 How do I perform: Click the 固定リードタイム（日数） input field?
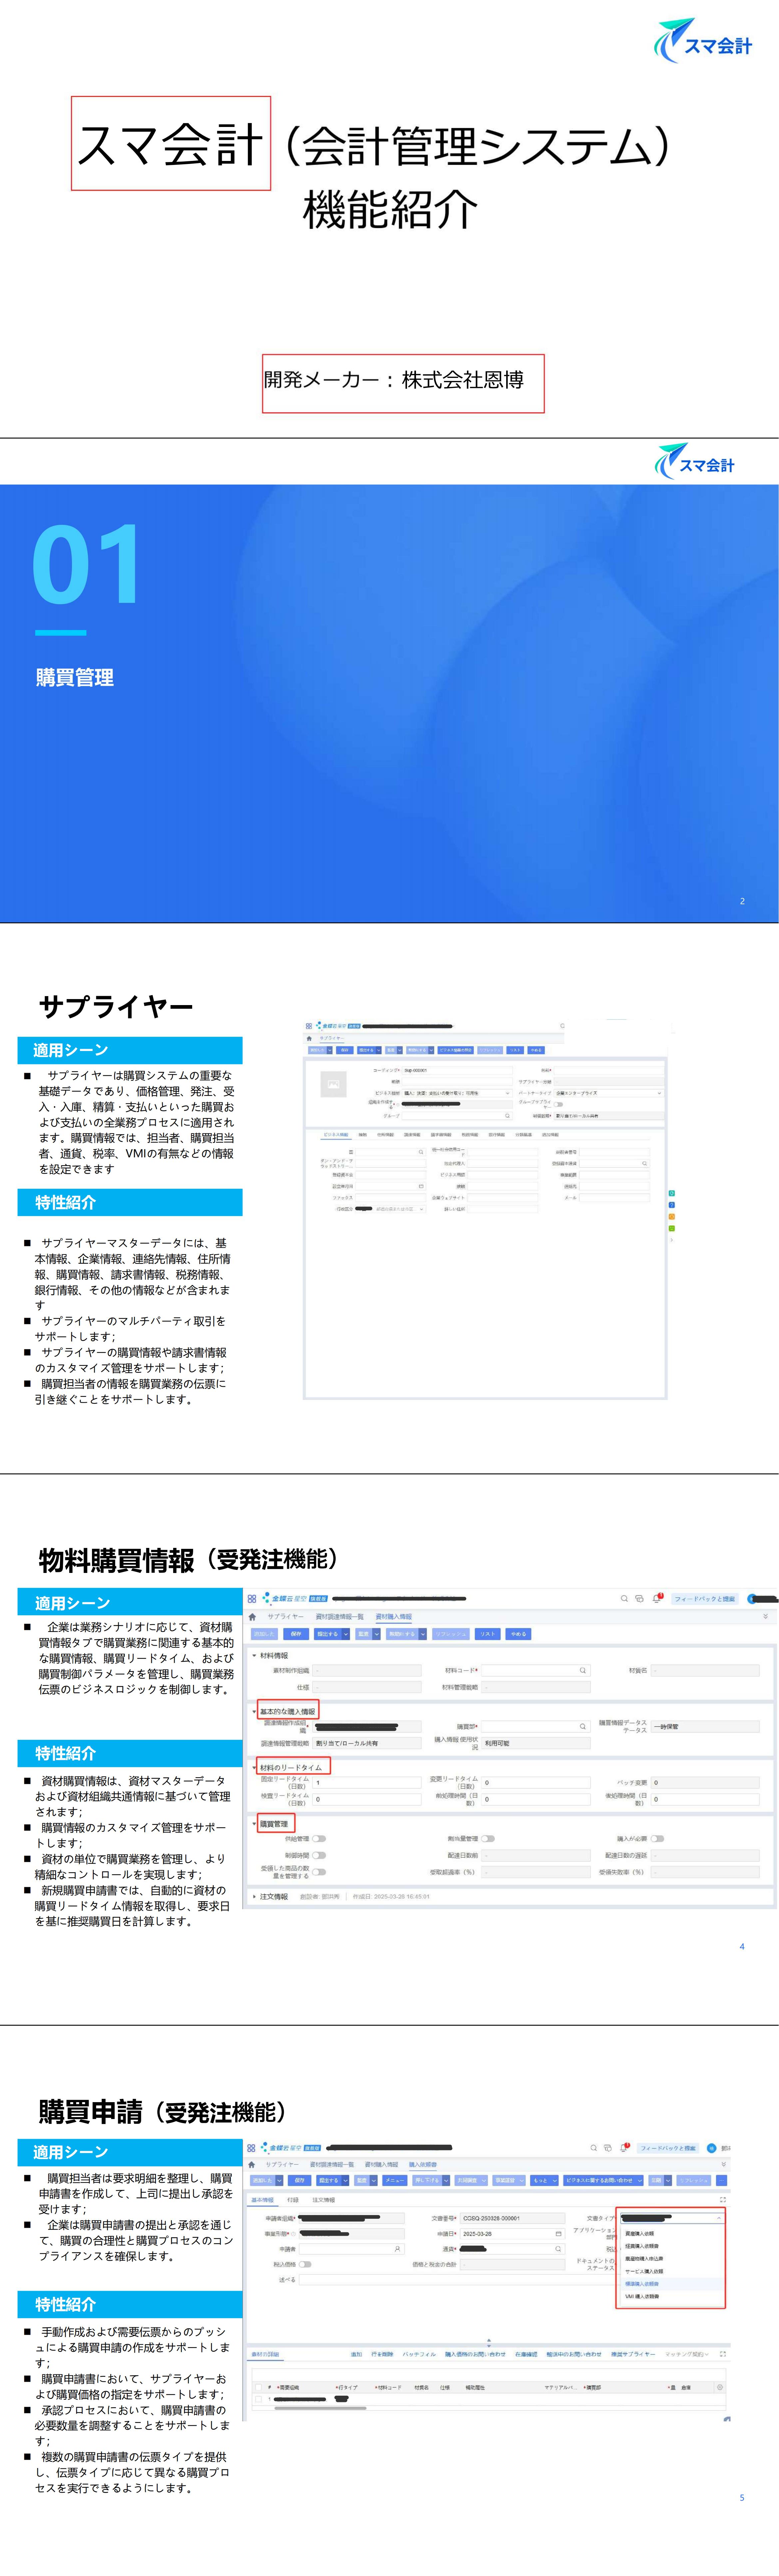367,1783
